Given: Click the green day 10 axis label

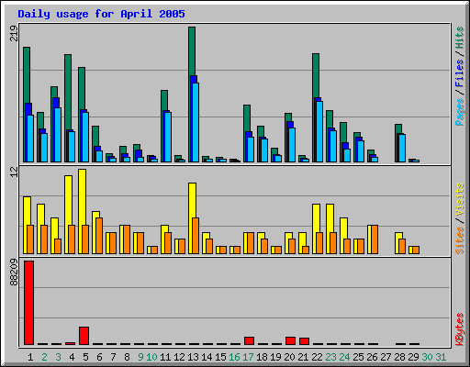Looking at the screenshot, I should [x=151, y=357].
